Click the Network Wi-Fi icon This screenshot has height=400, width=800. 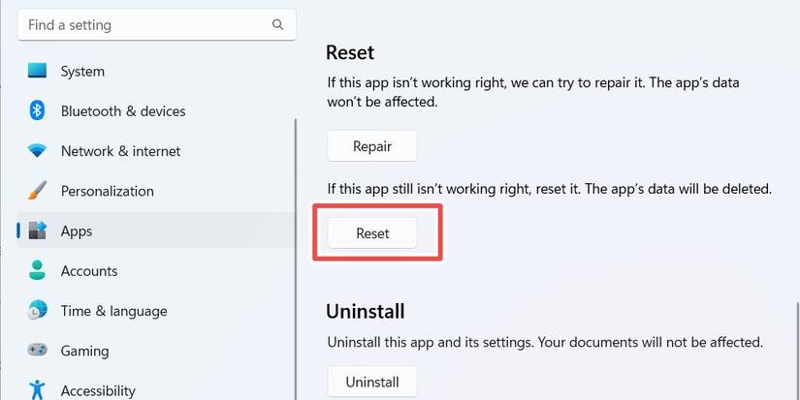[38, 151]
